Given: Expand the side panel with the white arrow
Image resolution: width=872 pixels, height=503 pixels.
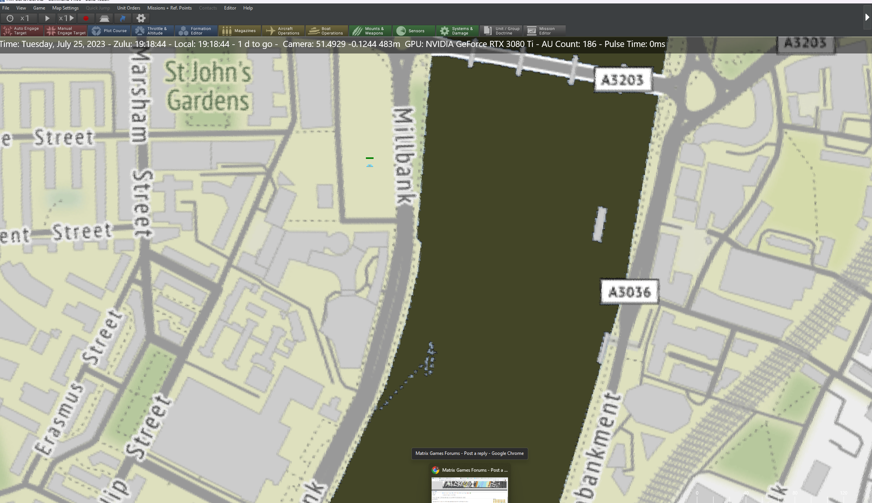Looking at the screenshot, I should point(867,17).
